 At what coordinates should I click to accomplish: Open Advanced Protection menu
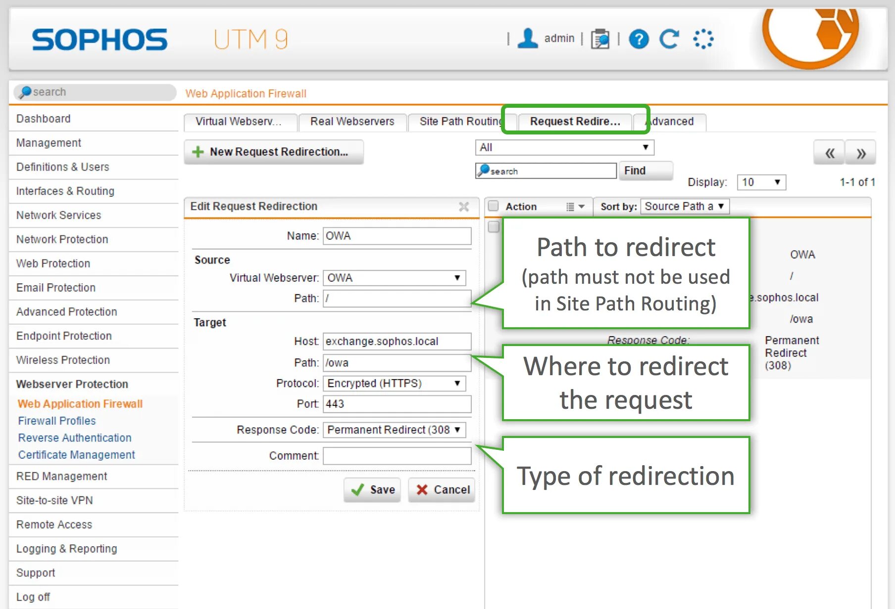94,312
